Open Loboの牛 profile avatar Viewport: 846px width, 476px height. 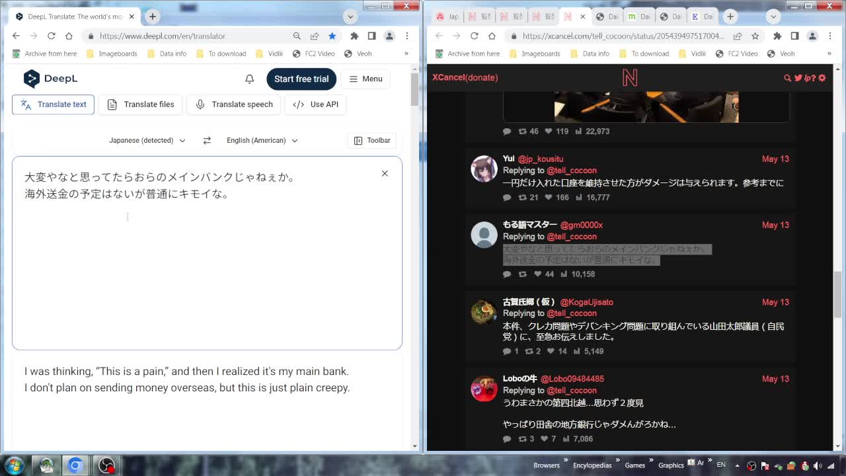tap(484, 389)
